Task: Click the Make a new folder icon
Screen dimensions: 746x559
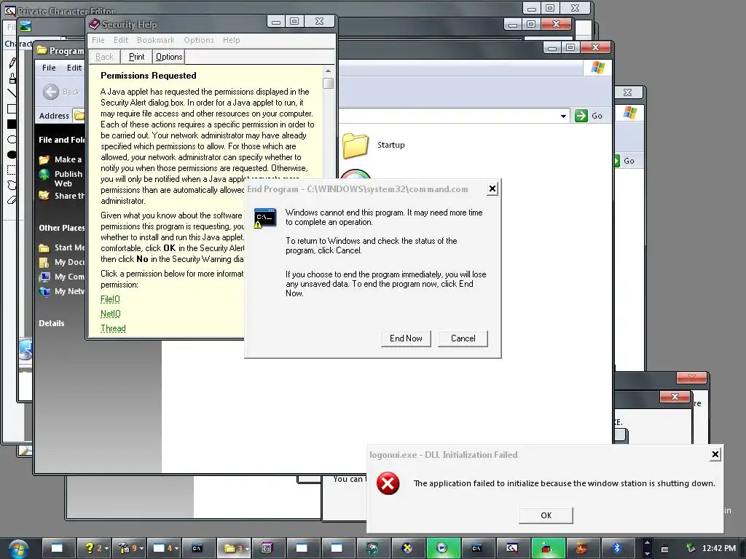Action: point(44,159)
